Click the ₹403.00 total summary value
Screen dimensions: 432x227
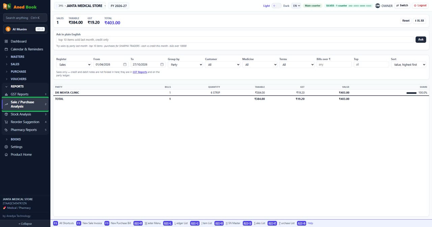coord(112,23)
